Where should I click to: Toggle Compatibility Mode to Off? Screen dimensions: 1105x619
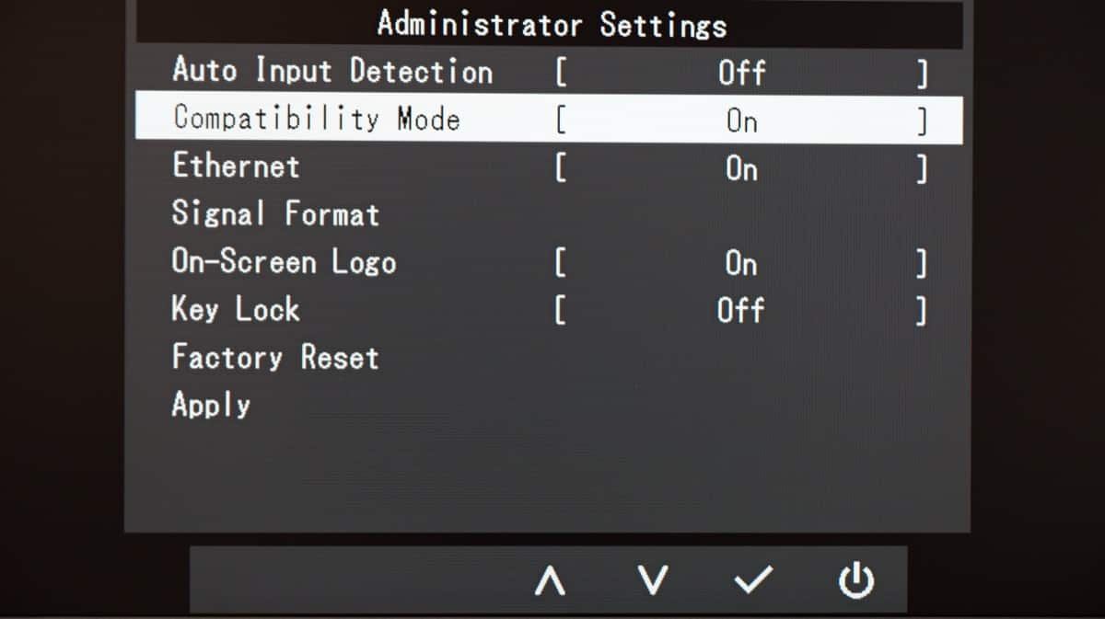click(x=741, y=120)
